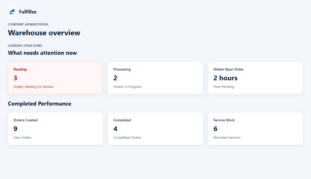Image resolution: width=311 pixels, height=179 pixels.
Task: Click the What needs attention now heading
Action: (x=42, y=53)
